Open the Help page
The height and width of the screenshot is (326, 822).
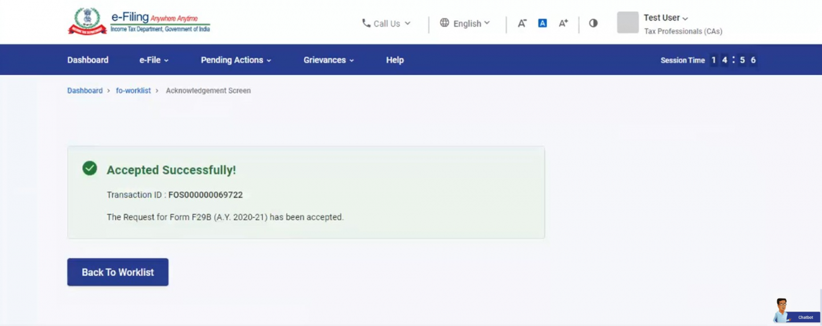coord(395,60)
